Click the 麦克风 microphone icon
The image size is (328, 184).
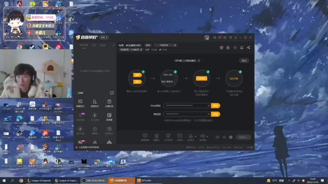pos(191,137)
